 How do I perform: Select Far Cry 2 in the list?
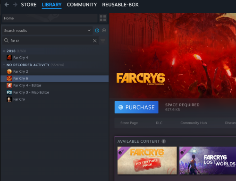[55, 71]
